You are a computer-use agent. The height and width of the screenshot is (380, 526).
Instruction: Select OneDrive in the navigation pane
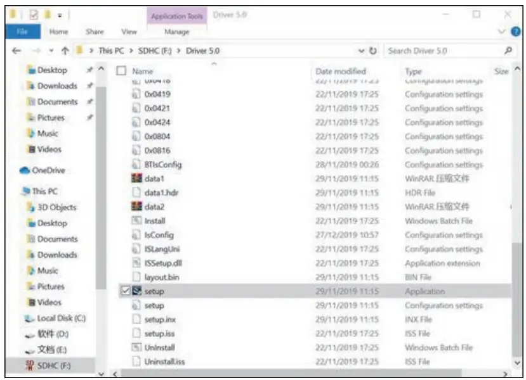pyautogui.click(x=43, y=170)
